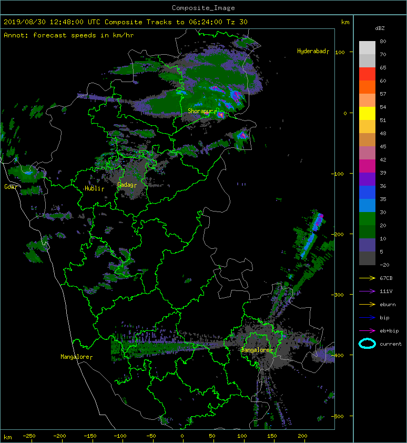The image size is (407, 443).
Task: Click the 'Annot: forecast speeds in km/hr' line
Action: [69, 35]
